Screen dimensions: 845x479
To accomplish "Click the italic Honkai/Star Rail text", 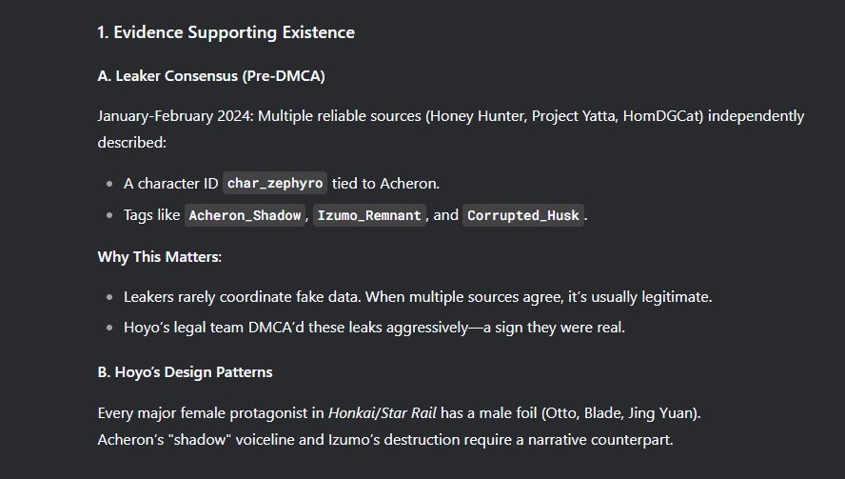I will pos(383,413).
